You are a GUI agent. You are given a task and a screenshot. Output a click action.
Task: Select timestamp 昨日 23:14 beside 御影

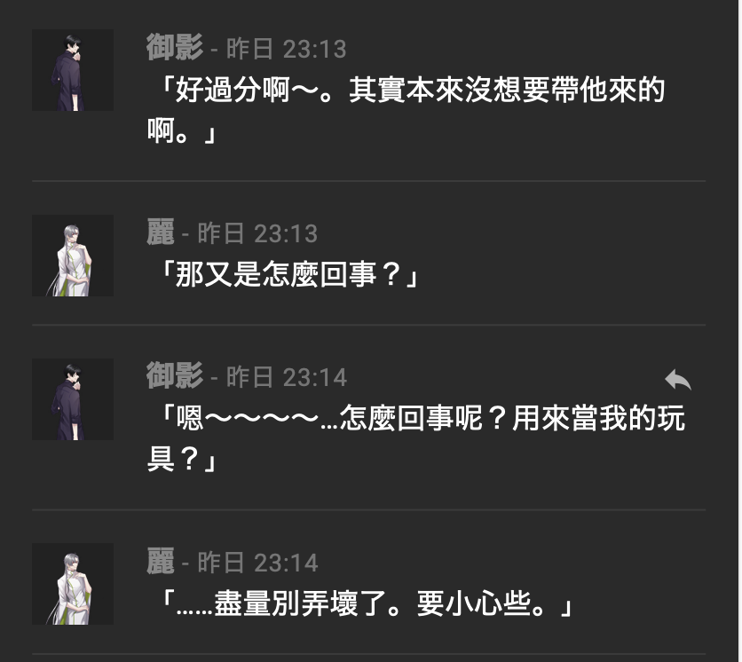tap(287, 378)
